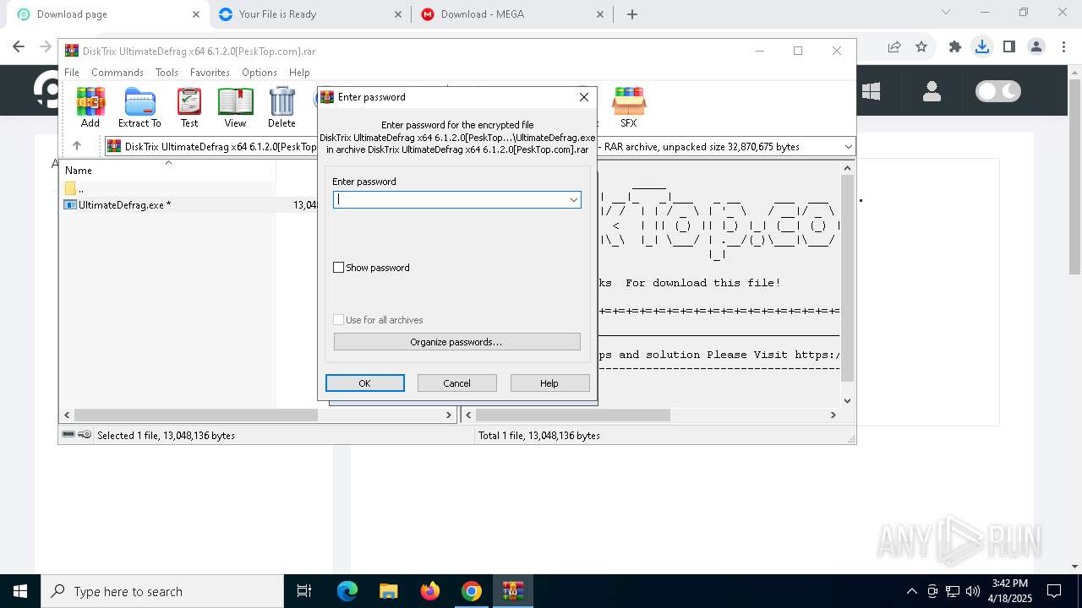
Task: Switch to the Download - MEGA tab
Action: click(x=511, y=14)
